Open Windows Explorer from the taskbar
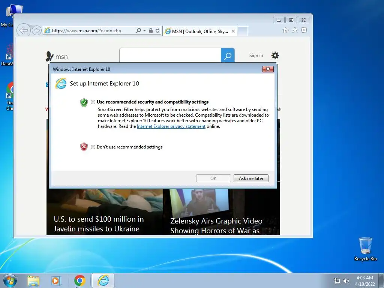 [33, 281]
